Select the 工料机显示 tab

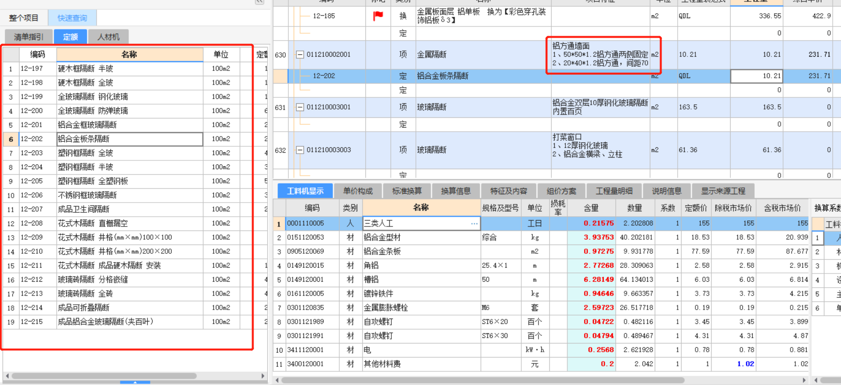point(305,191)
